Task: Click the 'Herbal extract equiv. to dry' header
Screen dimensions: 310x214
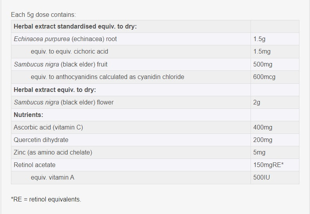Action: pos(55,90)
